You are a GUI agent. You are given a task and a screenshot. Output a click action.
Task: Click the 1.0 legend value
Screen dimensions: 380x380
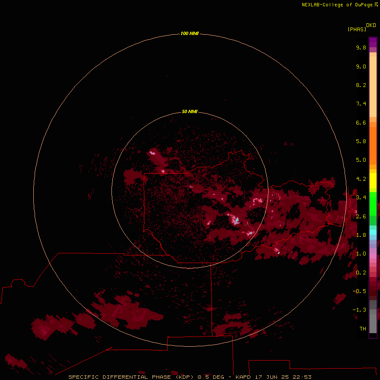point(361,254)
